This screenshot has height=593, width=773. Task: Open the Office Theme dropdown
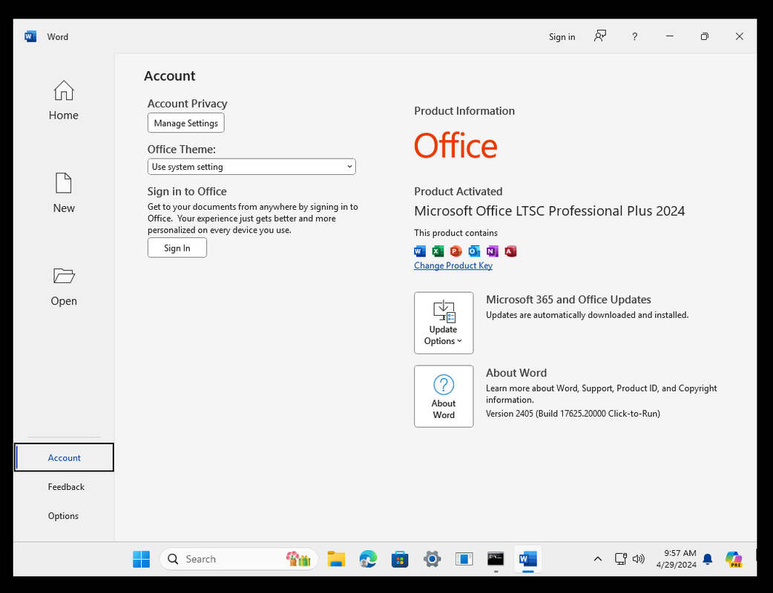coord(251,167)
